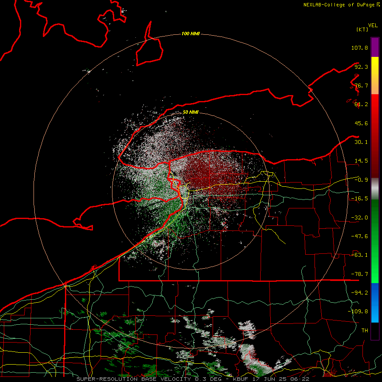Click the 100 NMI range ring label
382x382 pixels.
point(191,34)
